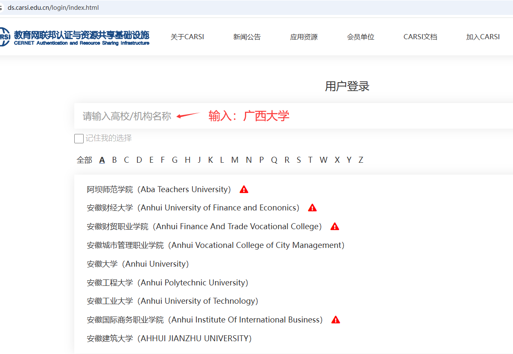Open CARSI文档 from the navigation bar
Image resolution: width=513 pixels, height=354 pixels.
pyautogui.click(x=420, y=37)
